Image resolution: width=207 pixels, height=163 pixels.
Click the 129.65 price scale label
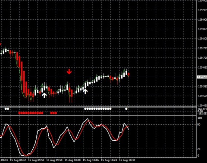203,67
